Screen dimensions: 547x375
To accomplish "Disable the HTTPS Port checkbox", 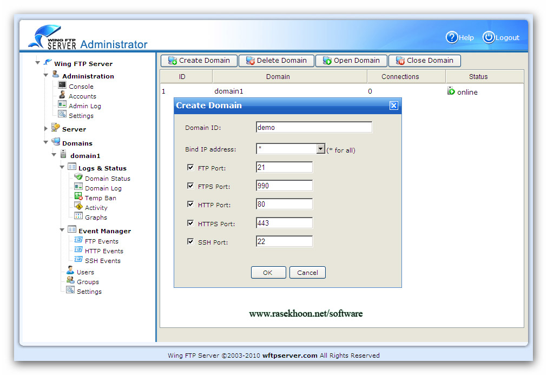I will click(x=190, y=223).
